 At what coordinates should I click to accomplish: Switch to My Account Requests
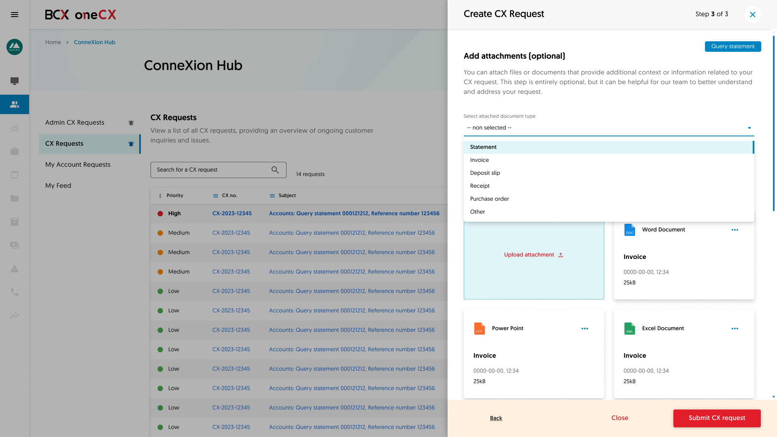[x=78, y=164]
